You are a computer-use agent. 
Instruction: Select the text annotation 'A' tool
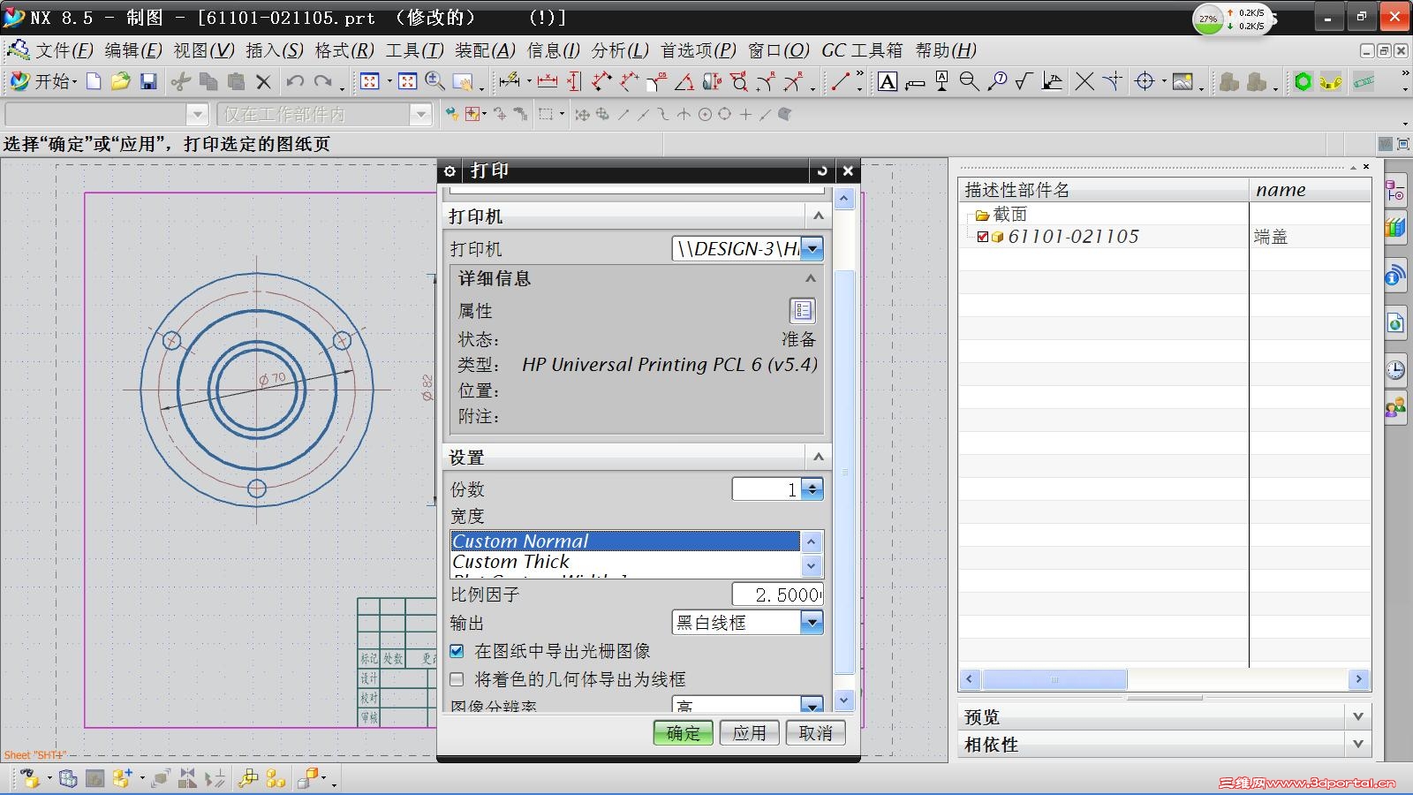click(888, 82)
